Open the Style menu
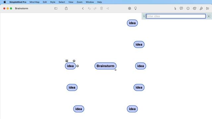The image size is (212, 119). point(53,2)
